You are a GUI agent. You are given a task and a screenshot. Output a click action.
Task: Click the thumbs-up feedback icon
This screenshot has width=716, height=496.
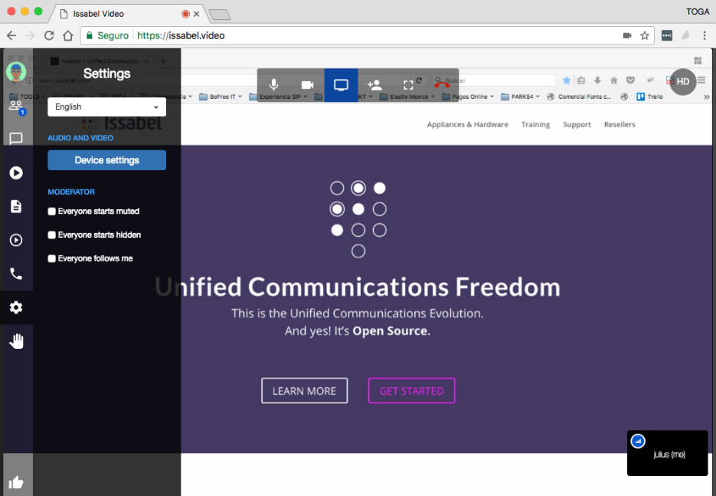click(x=16, y=482)
